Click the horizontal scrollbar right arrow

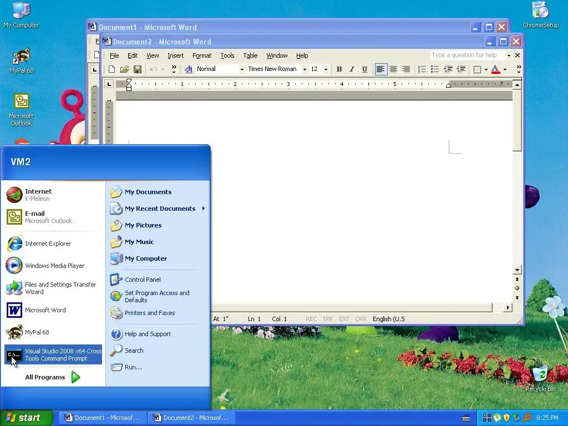508,307
